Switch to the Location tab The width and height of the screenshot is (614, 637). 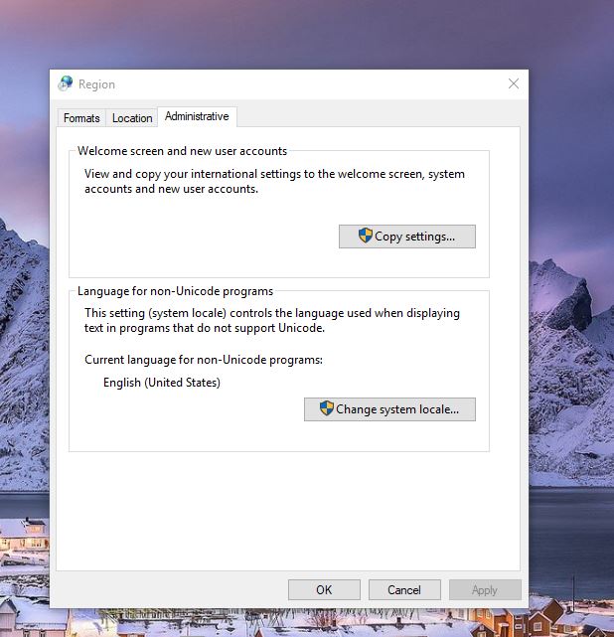[132, 118]
